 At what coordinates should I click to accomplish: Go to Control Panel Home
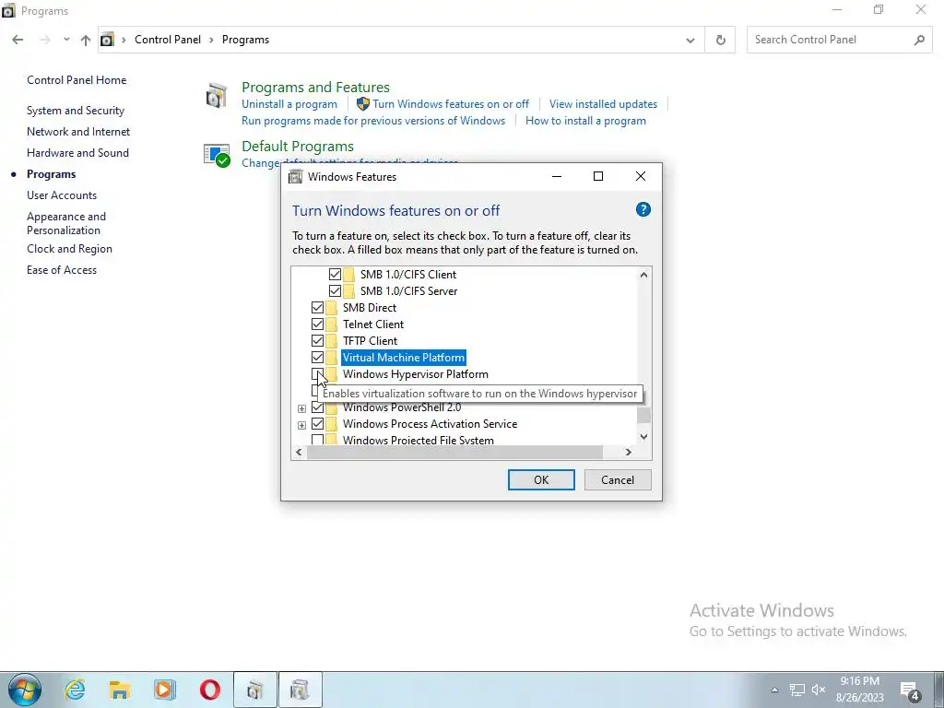77,80
